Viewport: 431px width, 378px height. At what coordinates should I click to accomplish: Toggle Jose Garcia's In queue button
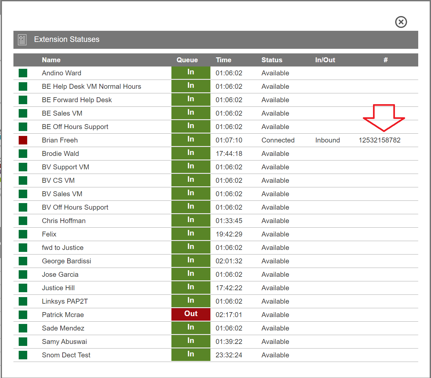click(x=191, y=274)
